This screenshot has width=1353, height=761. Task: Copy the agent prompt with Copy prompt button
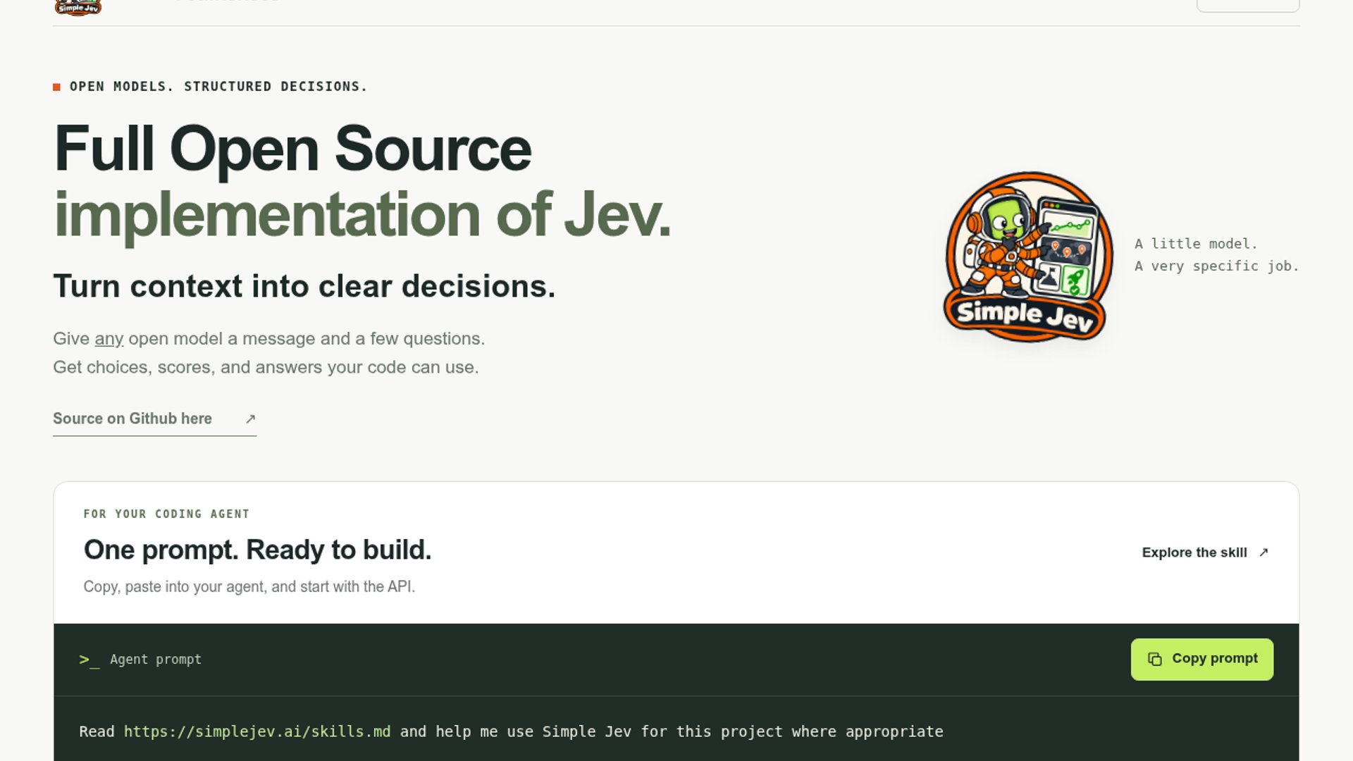[x=1202, y=659]
